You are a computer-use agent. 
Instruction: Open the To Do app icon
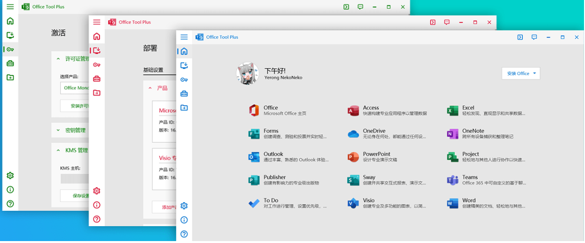click(254, 203)
